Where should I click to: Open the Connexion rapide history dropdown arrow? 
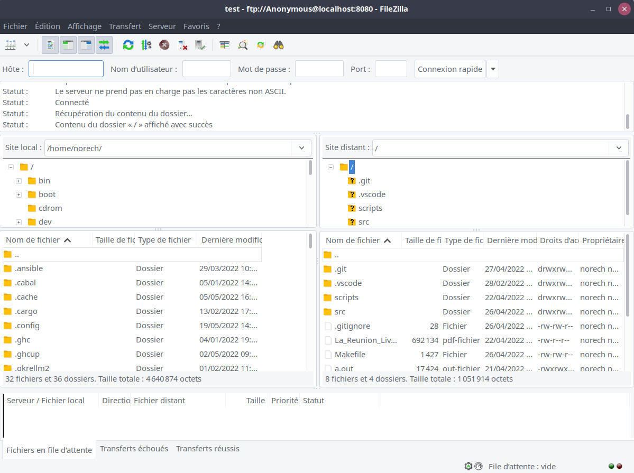tap(492, 69)
